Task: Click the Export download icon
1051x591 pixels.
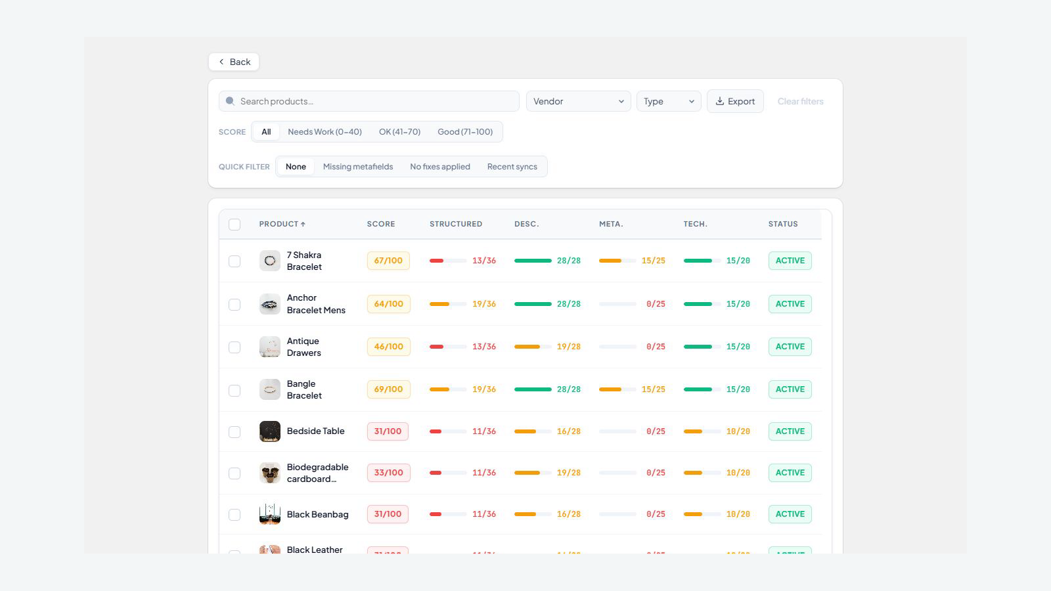Action: (720, 101)
